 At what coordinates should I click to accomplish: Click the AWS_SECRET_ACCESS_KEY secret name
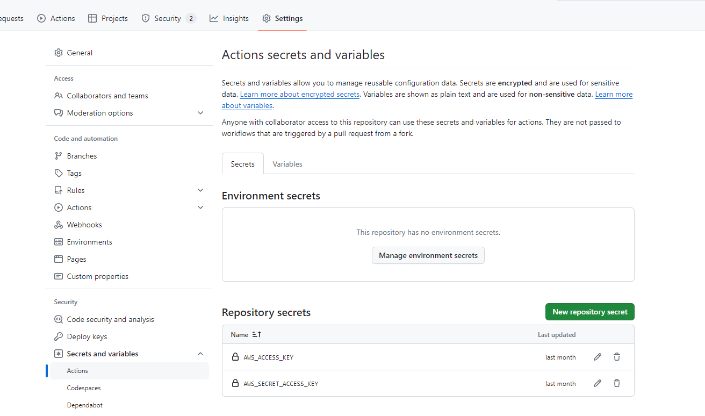(281, 384)
